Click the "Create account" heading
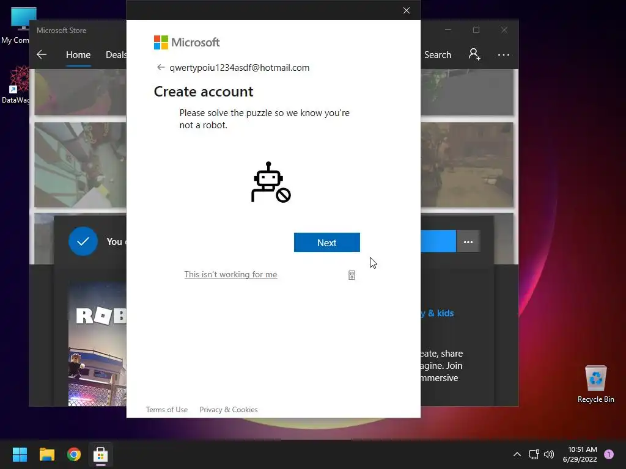 (x=204, y=92)
